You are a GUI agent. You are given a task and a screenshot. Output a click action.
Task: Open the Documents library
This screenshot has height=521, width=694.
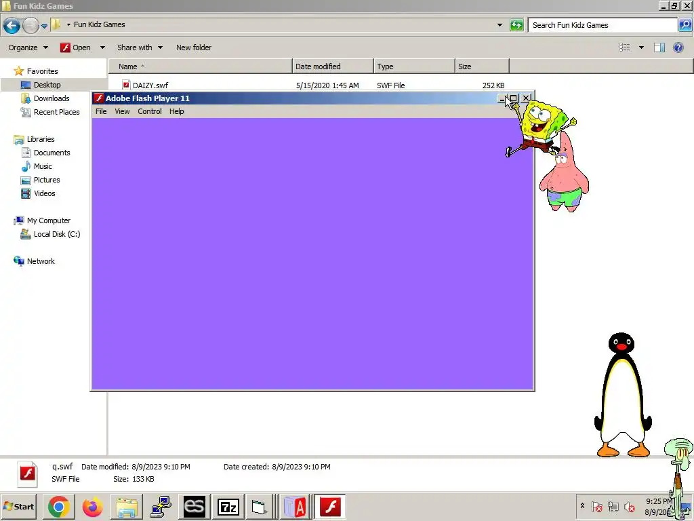pyautogui.click(x=45, y=153)
